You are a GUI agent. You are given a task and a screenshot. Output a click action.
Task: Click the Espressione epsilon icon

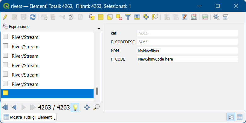click(x=5, y=26)
